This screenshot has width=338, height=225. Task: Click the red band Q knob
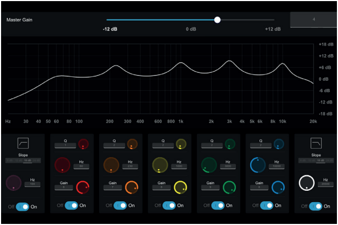[x=84, y=144]
